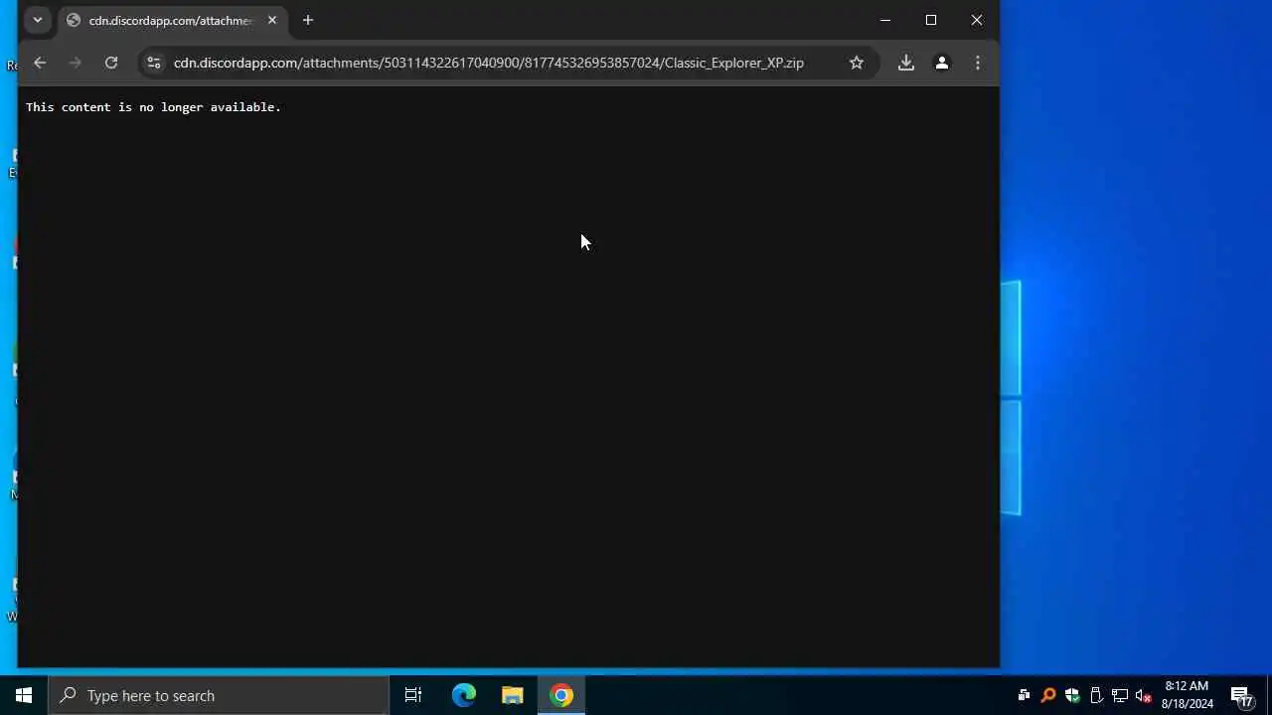Launch Microsoft Edge from taskbar
Image resolution: width=1272 pixels, height=715 pixels.
point(464,695)
